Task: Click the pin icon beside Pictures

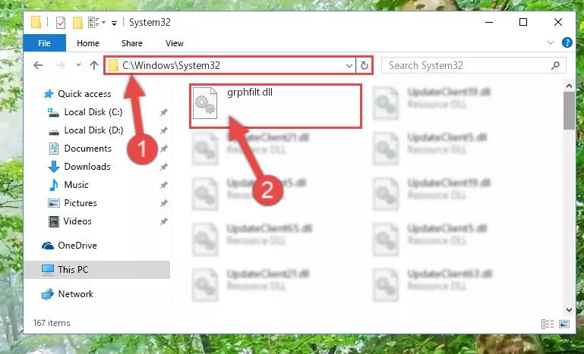Action: [x=163, y=203]
